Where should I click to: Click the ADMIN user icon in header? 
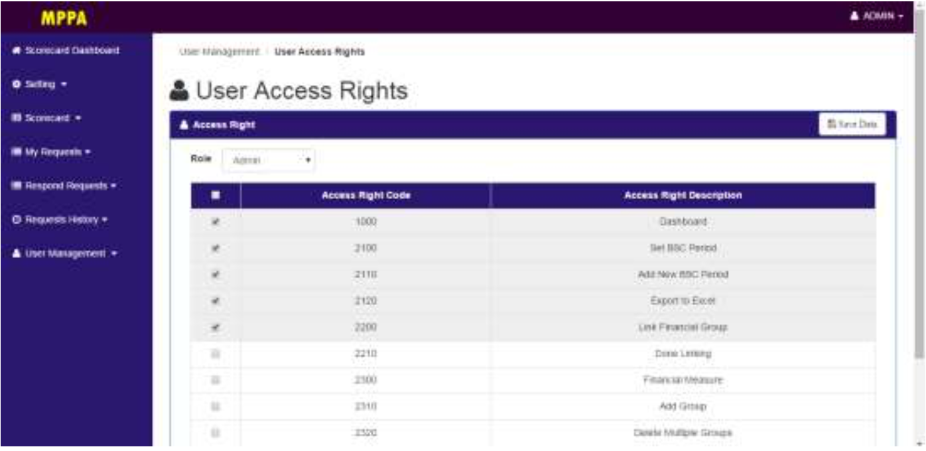click(x=856, y=16)
